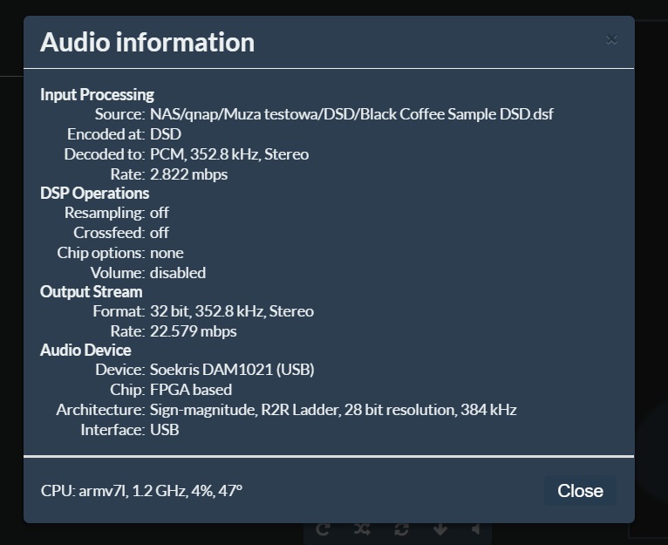
Task: Click the CPU status line 'armv7l, 1.2 GHz'
Action: (x=141, y=491)
